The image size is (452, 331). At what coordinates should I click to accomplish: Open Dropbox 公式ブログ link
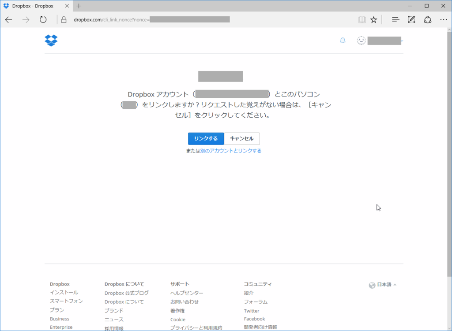[x=127, y=293]
